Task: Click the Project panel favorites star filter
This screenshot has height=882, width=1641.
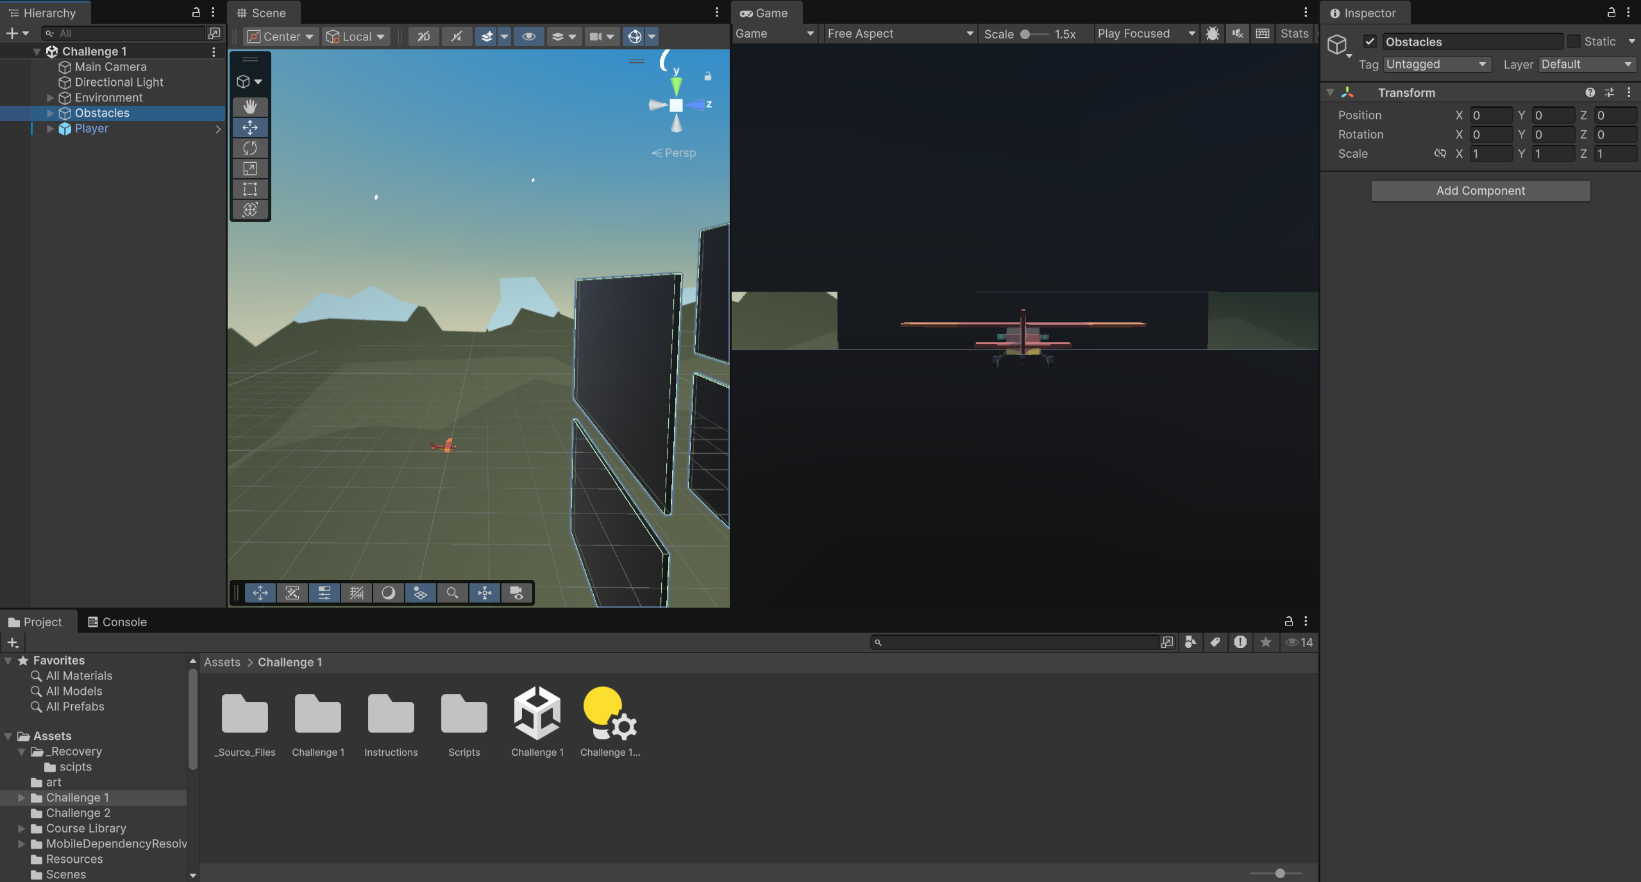Action: (x=1265, y=642)
